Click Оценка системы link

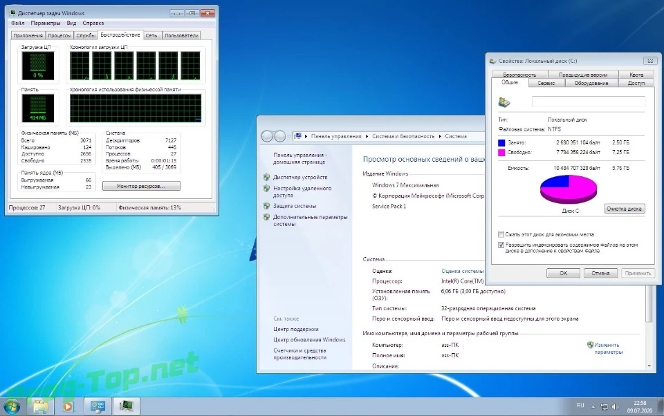[463, 271]
